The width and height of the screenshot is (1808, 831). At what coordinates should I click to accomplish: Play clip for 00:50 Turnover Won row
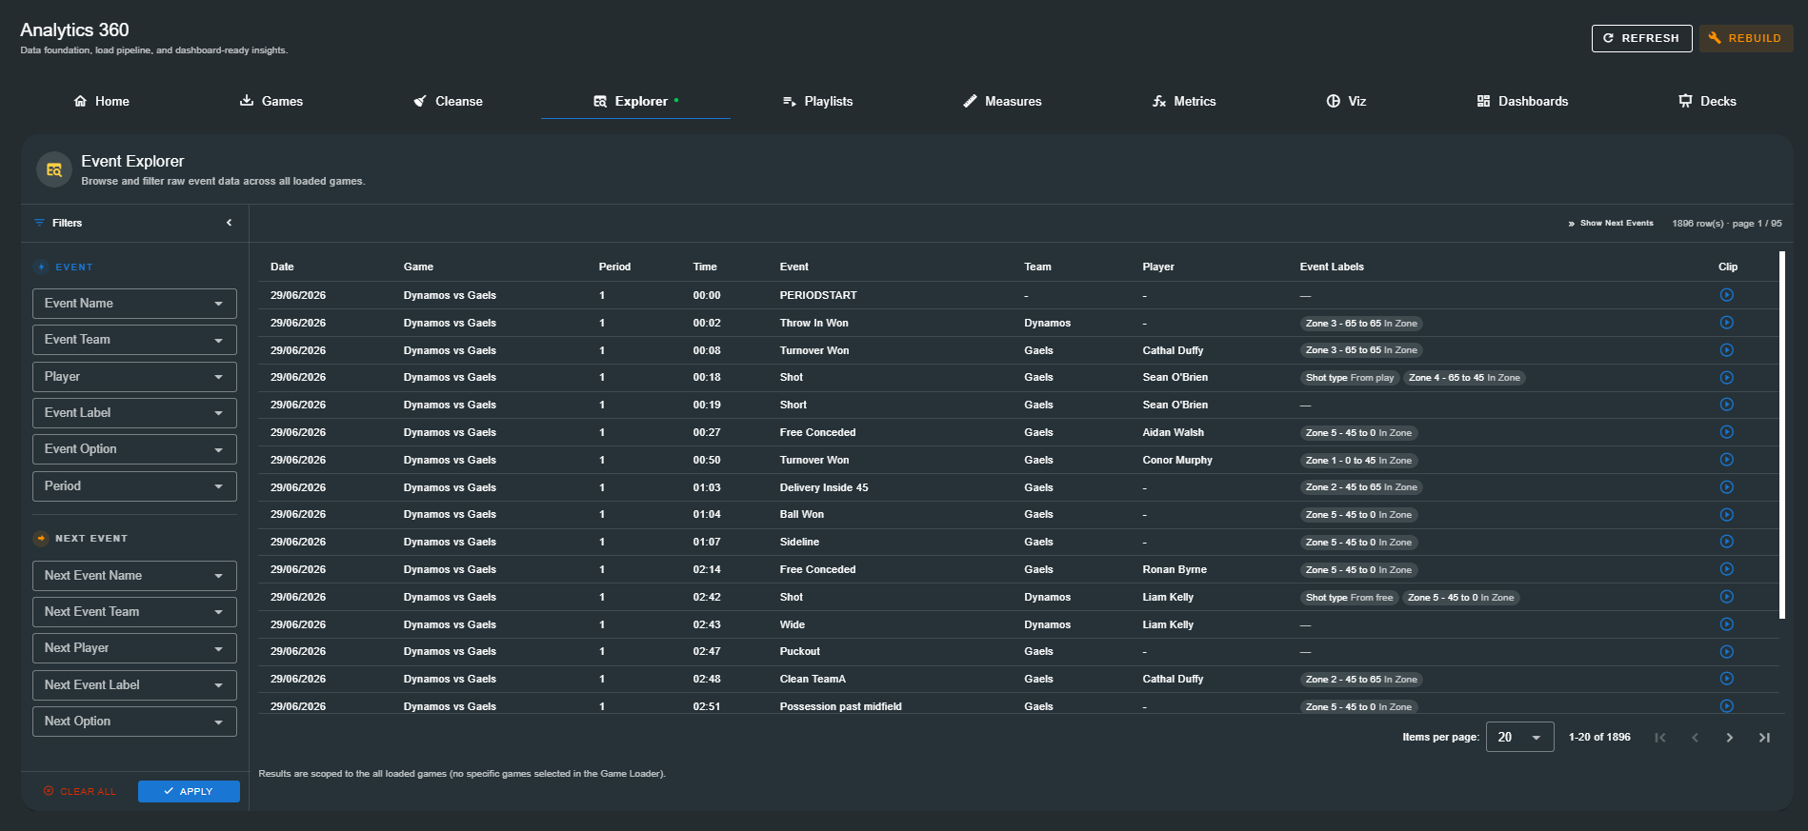[1726, 460]
